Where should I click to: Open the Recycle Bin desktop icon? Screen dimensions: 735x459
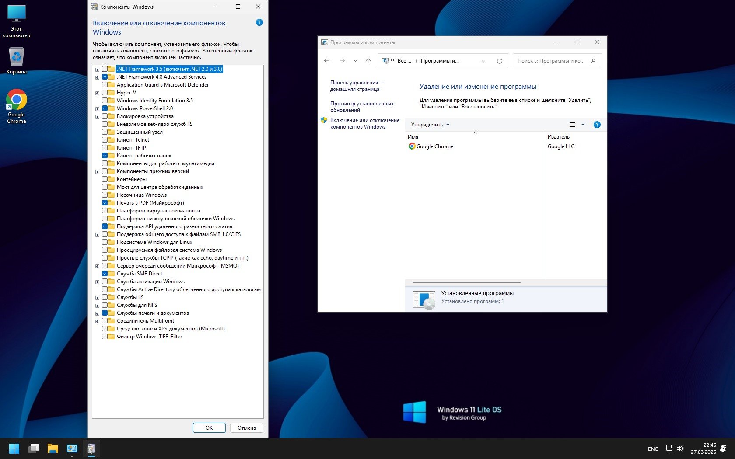(x=17, y=61)
